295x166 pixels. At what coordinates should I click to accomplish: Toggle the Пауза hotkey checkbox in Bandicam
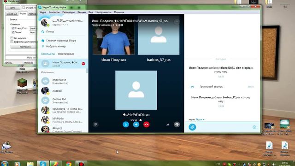pos(13,32)
